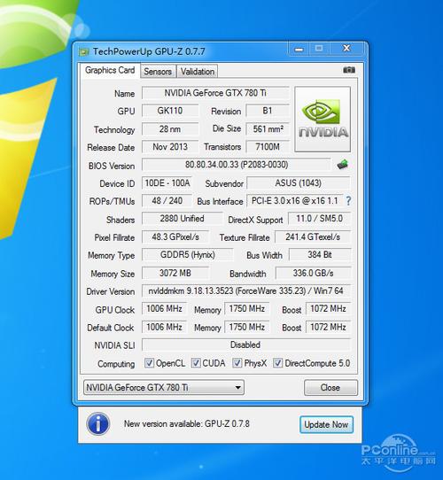Click the camera screenshot icon
Viewport: 443px width, 480px height.
(x=349, y=70)
